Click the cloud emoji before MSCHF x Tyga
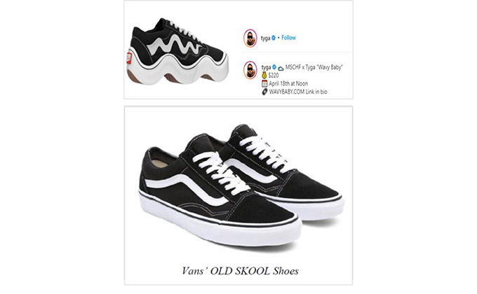This screenshot has width=477, height=294. click(x=281, y=68)
